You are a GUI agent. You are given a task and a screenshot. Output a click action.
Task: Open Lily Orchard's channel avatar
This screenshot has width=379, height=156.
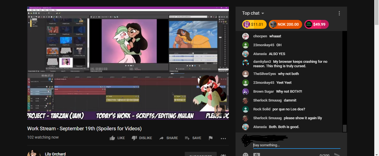(34, 153)
